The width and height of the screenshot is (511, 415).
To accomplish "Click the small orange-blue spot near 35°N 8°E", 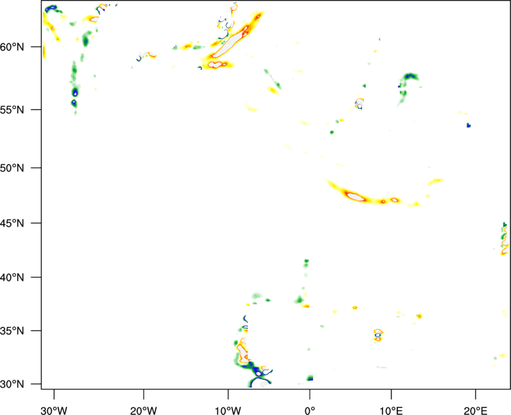I will click(x=378, y=335).
